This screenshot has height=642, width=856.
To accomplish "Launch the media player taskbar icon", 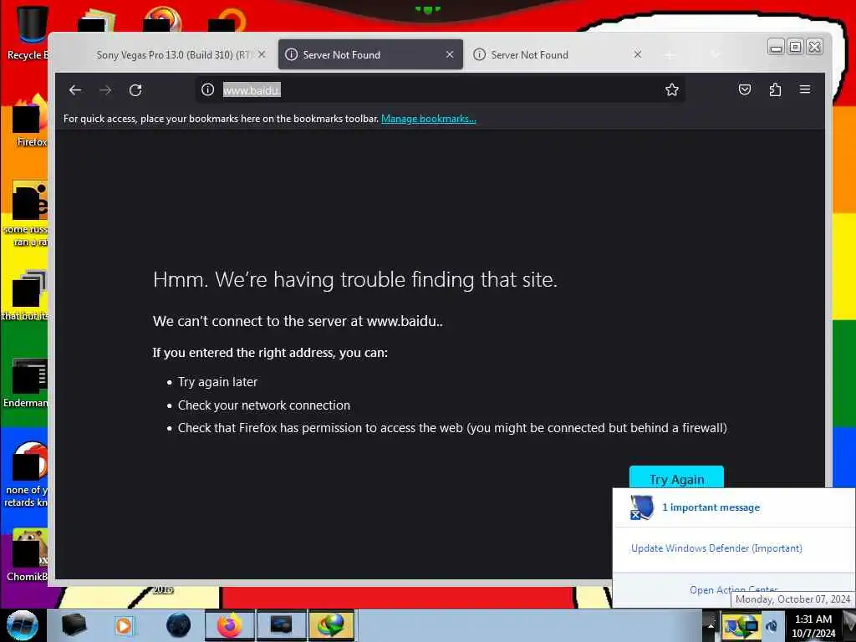I will coord(124,625).
